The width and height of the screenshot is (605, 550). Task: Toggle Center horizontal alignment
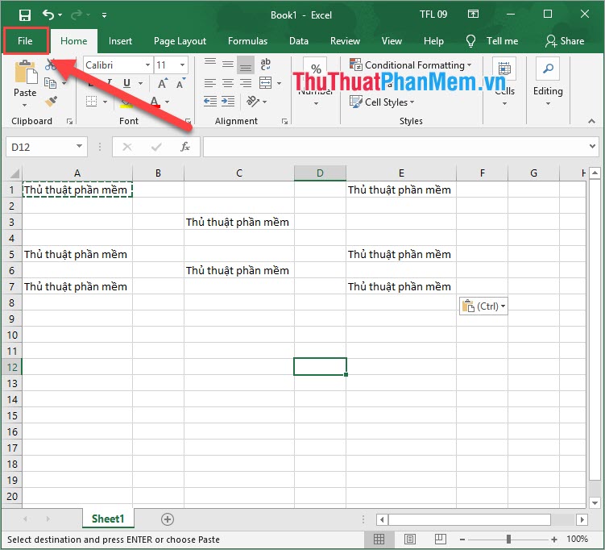[228, 83]
